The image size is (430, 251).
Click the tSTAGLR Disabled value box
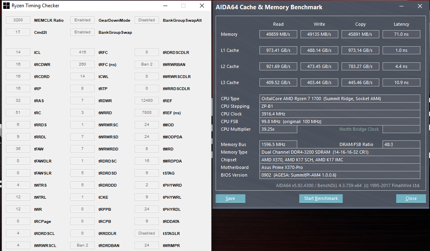147,233
